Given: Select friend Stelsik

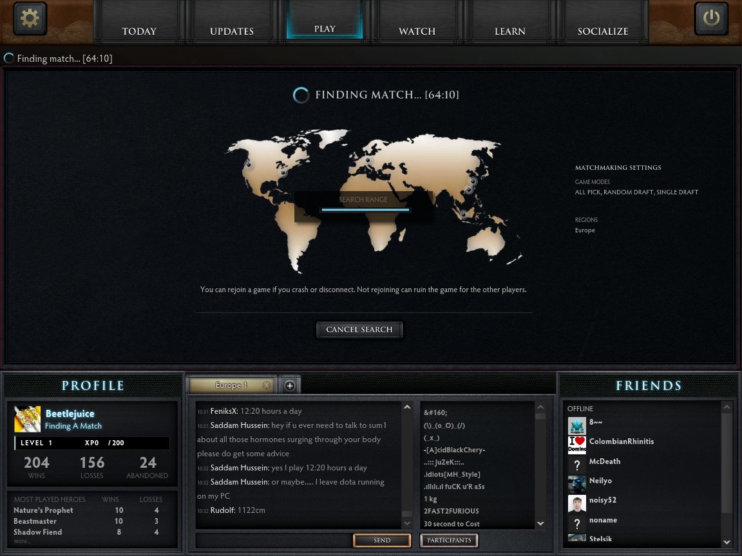Looking at the screenshot, I should click(600, 539).
